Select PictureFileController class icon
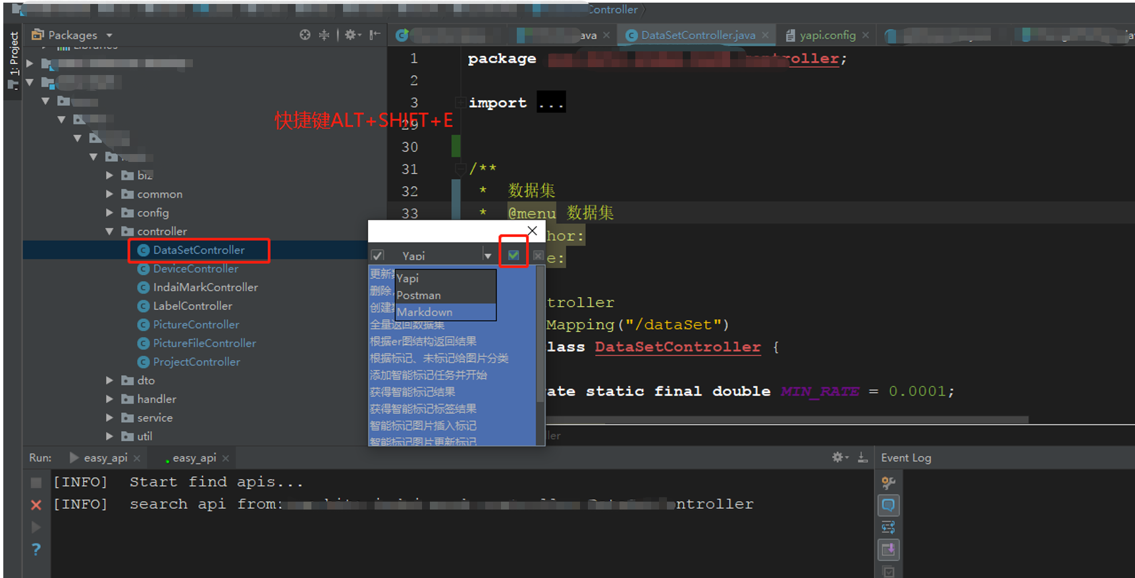This screenshot has width=1135, height=578. pyautogui.click(x=143, y=343)
